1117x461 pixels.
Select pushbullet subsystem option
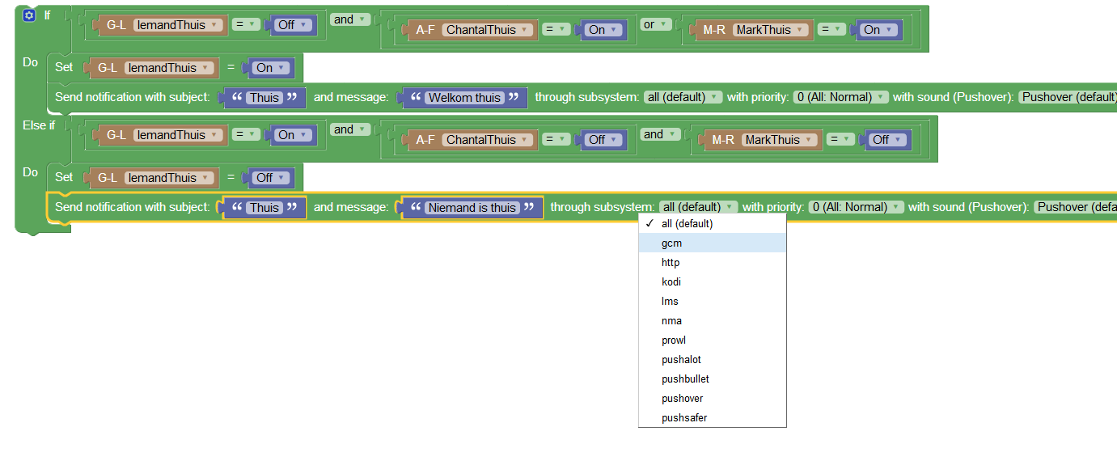point(712,379)
